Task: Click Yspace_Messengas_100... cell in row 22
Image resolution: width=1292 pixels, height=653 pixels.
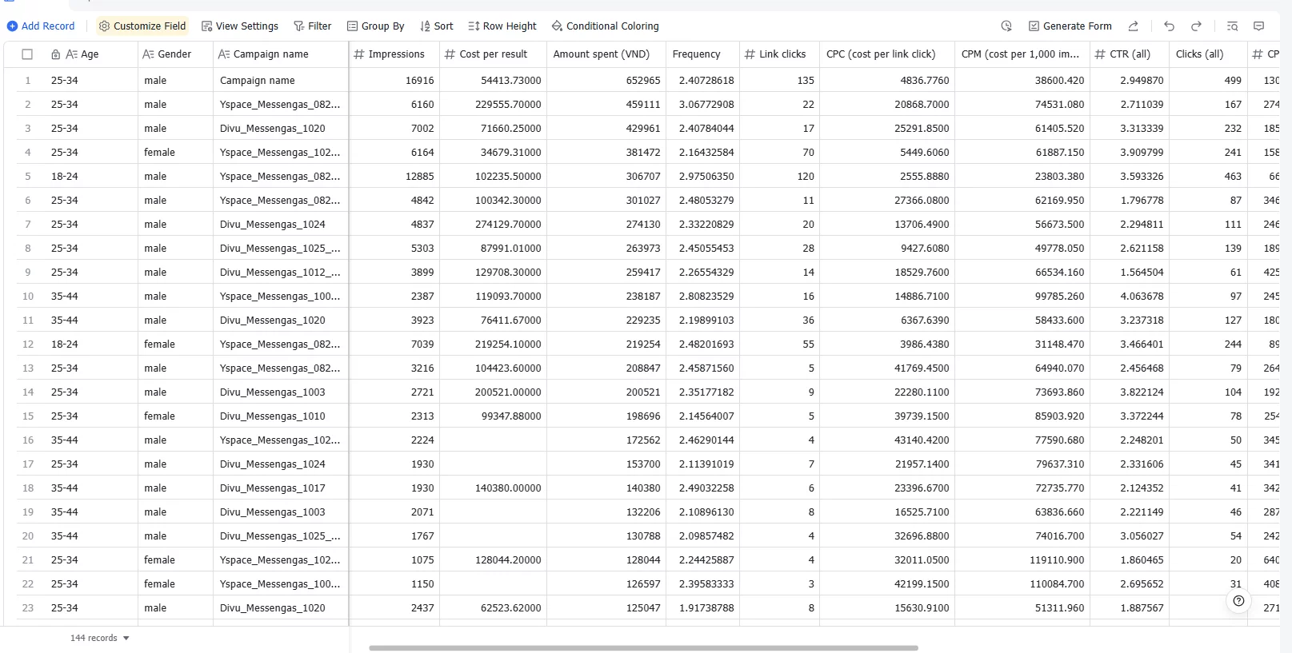Action: click(x=281, y=583)
